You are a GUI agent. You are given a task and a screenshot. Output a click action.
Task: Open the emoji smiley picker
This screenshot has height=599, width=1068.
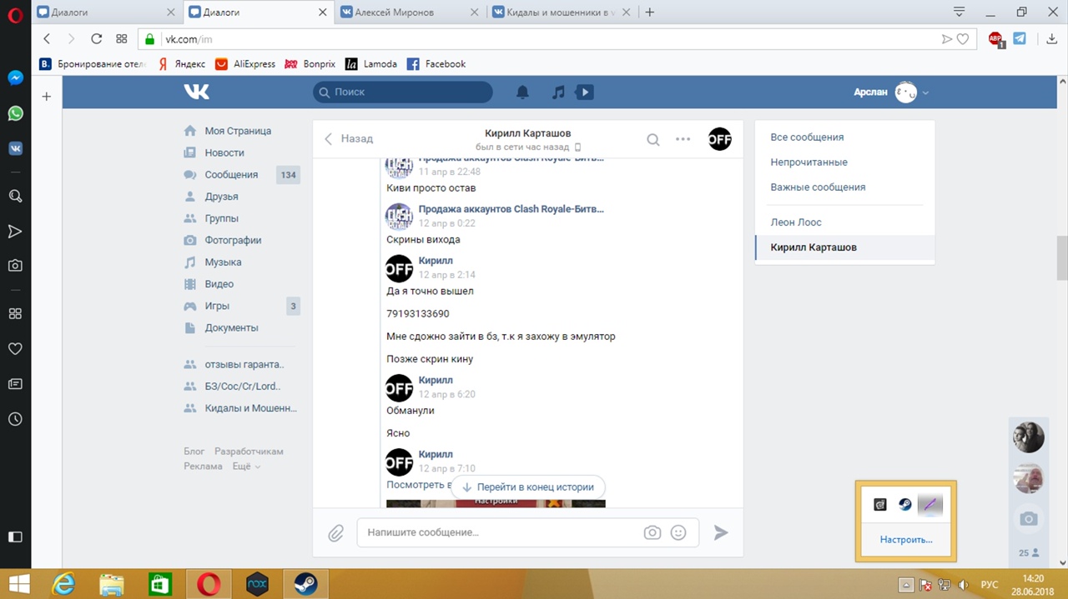pos(678,532)
